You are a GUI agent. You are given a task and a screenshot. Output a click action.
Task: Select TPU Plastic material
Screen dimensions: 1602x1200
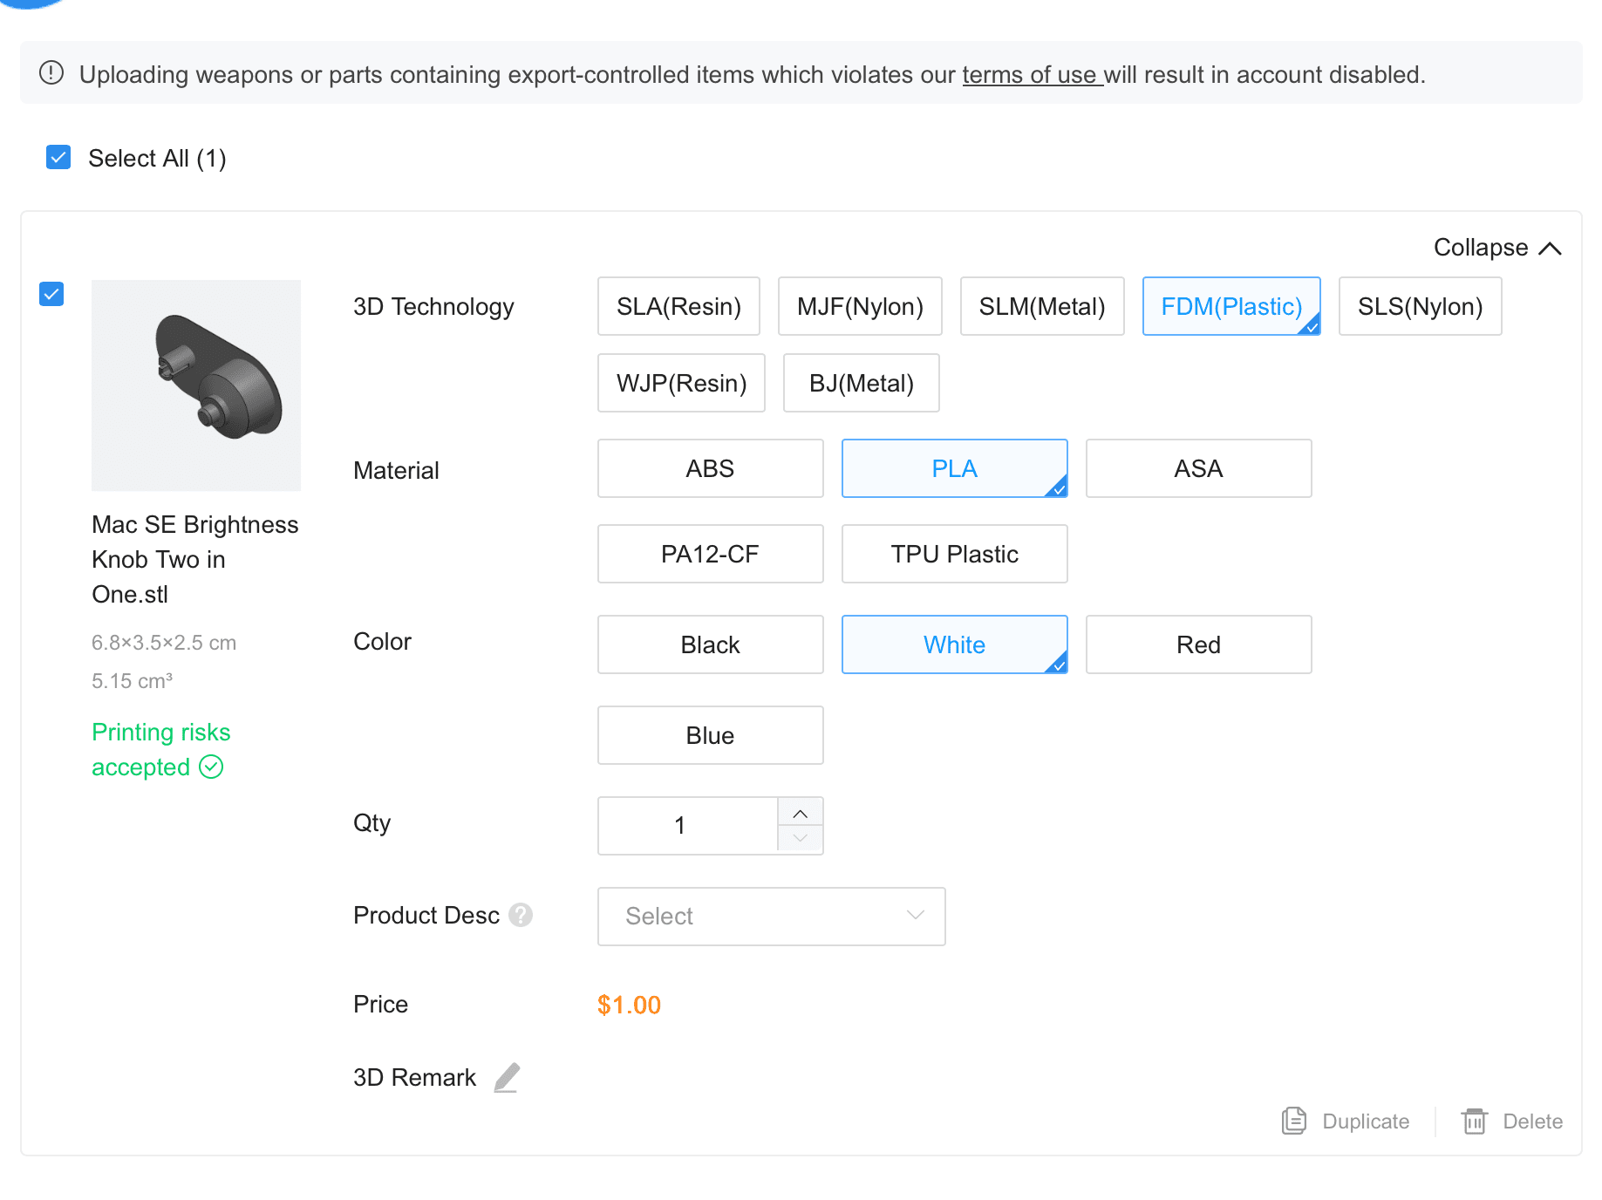(x=954, y=554)
